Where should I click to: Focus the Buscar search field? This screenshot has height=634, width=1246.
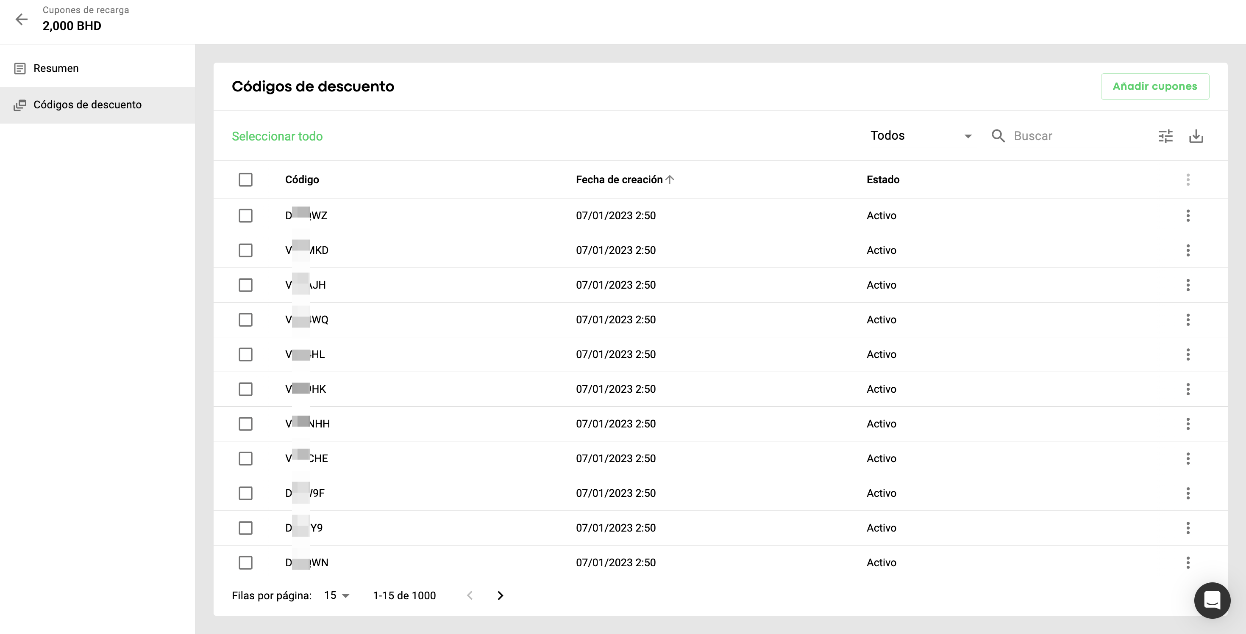[x=1074, y=136]
